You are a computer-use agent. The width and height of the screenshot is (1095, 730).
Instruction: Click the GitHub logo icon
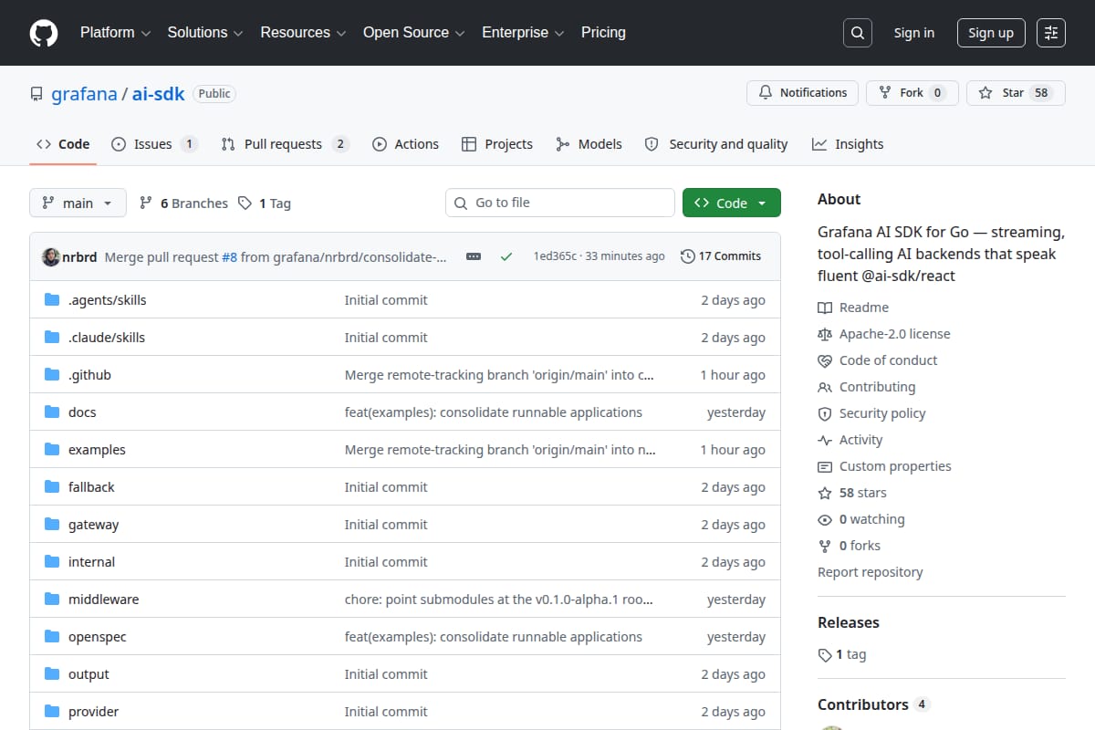[x=44, y=33]
